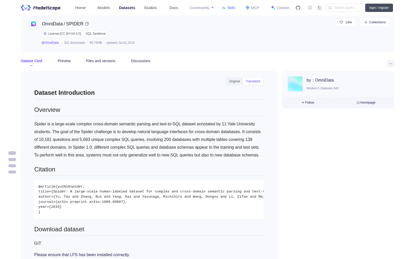Jump to fourth outline marker in side navigator

tap(12, 172)
